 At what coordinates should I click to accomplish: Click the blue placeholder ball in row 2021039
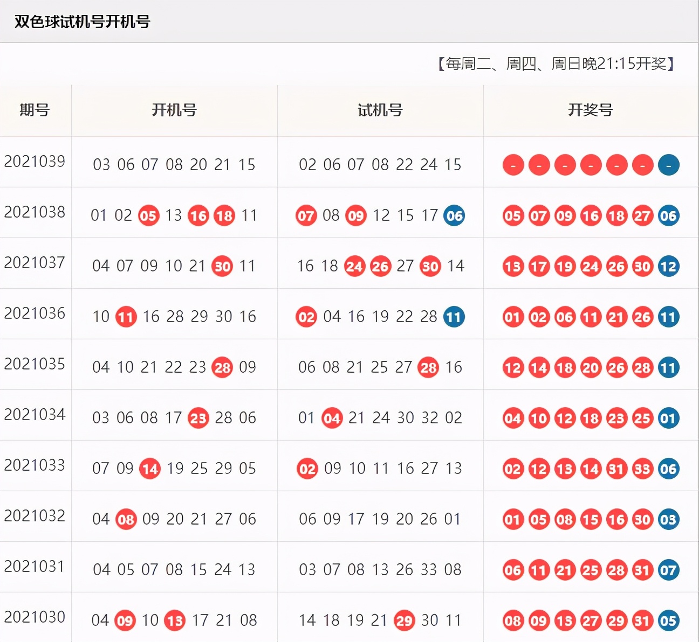pyautogui.click(x=668, y=165)
